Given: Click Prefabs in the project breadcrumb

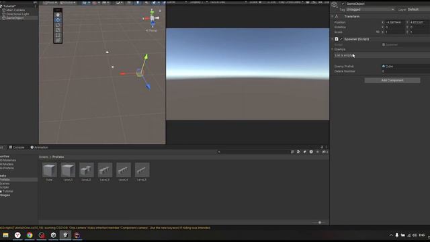Looking at the screenshot, I should coord(58,157).
